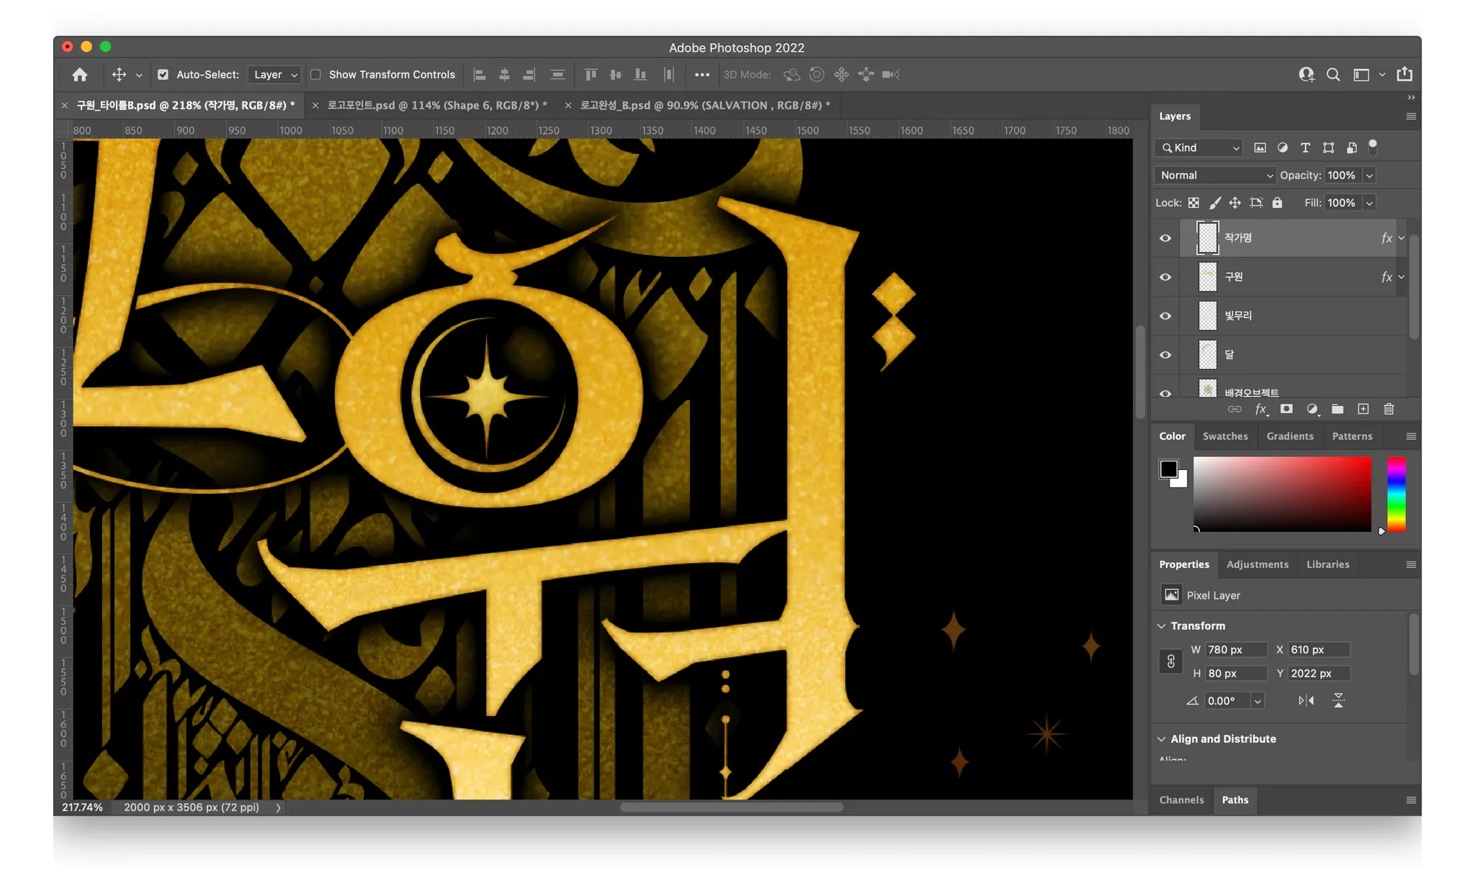Click the width W input field
The image size is (1475, 886).
pyautogui.click(x=1235, y=650)
